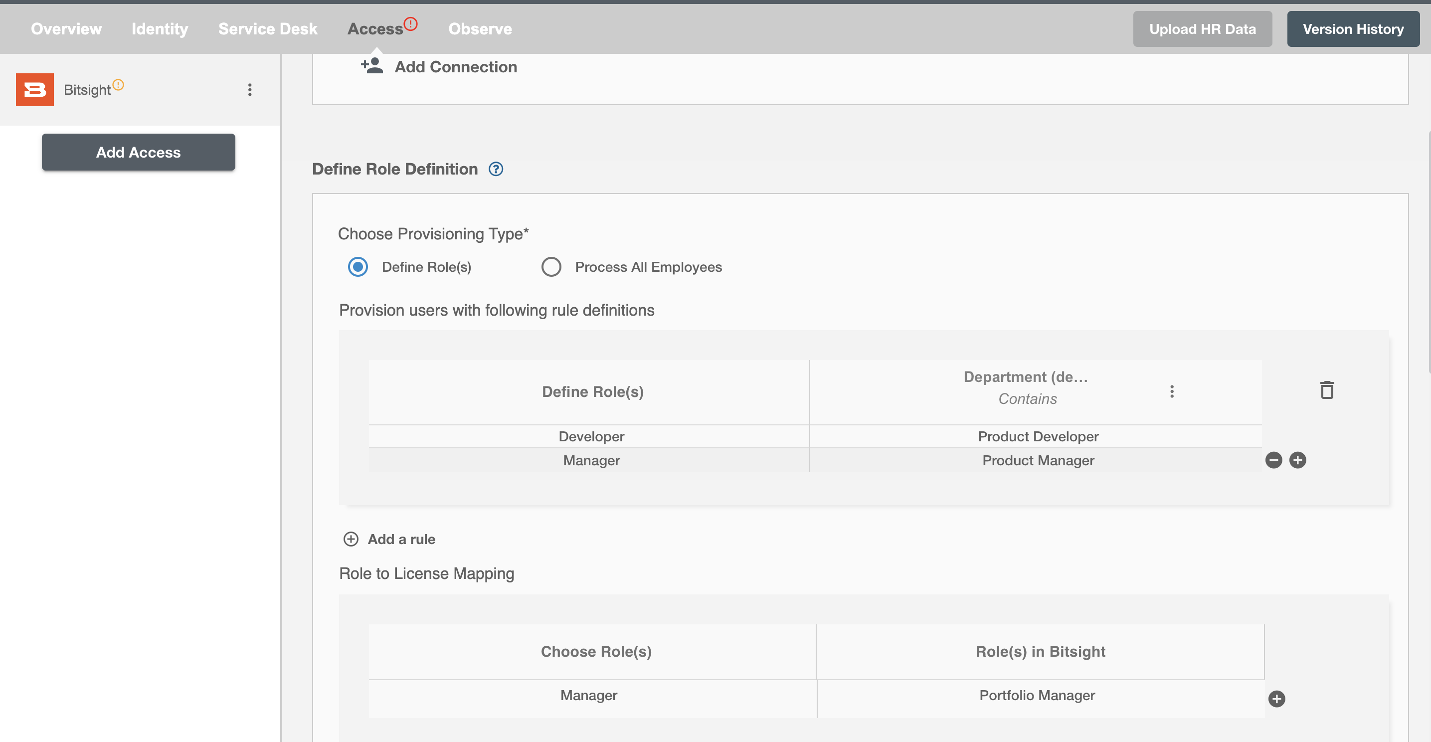Click the Version History button

point(1353,28)
